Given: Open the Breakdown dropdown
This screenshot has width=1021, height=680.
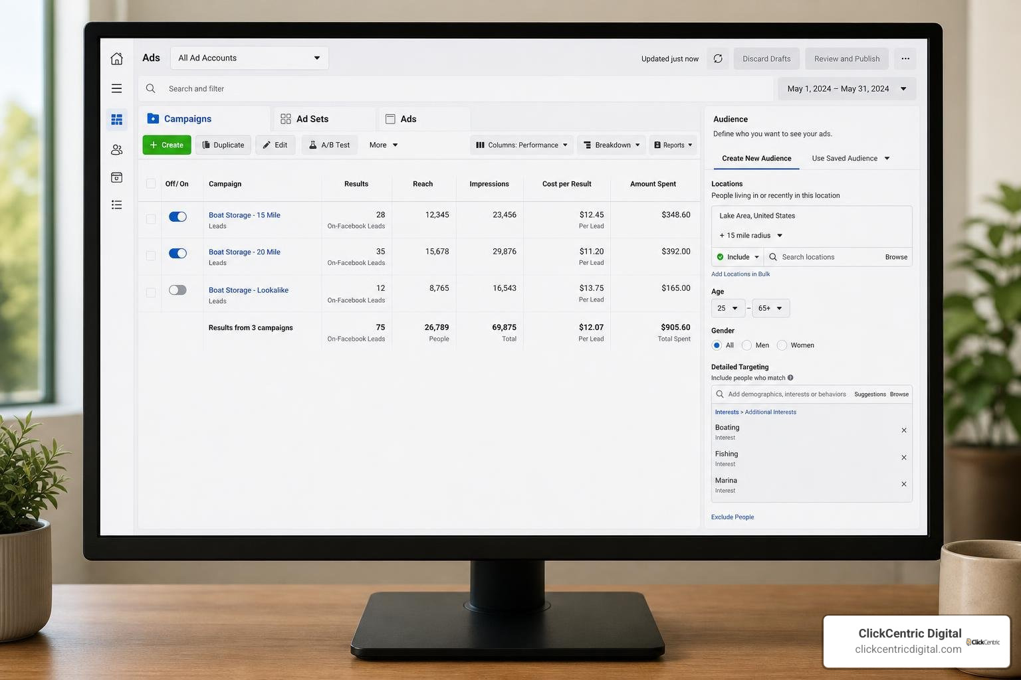Looking at the screenshot, I should pos(612,145).
